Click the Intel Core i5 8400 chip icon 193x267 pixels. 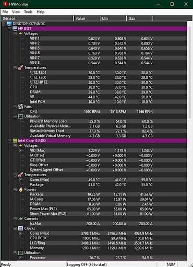[x=15, y=141]
